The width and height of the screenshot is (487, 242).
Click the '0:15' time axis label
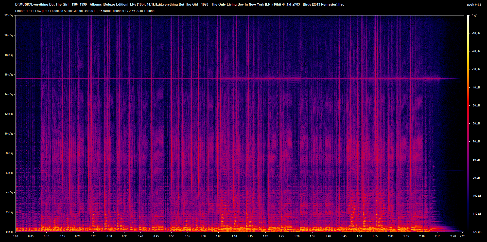click(62, 236)
